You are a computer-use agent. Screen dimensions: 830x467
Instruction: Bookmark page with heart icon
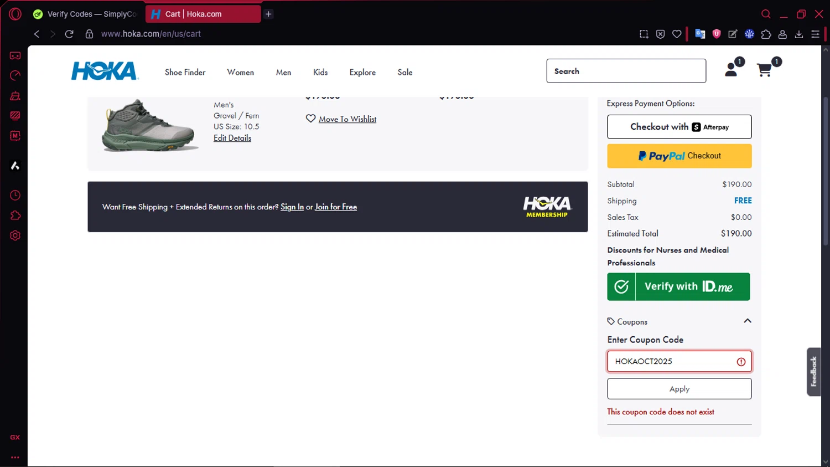click(x=677, y=34)
